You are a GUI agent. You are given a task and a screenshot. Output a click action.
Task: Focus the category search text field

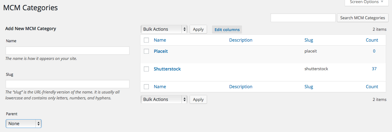point(303,18)
